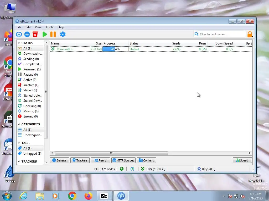This screenshot has height=201, width=269.
Task: Open the Tools menu
Action: pyautogui.click(x=49, y=27)
